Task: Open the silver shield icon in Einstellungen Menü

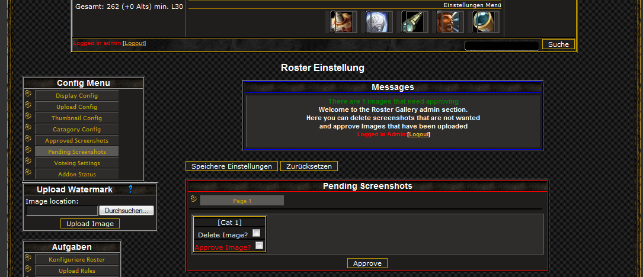Action: click(377, 22)
